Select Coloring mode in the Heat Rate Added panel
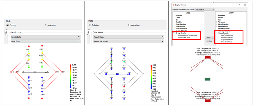The height and width of the screenshot is (106, 253). pos(94,25)
